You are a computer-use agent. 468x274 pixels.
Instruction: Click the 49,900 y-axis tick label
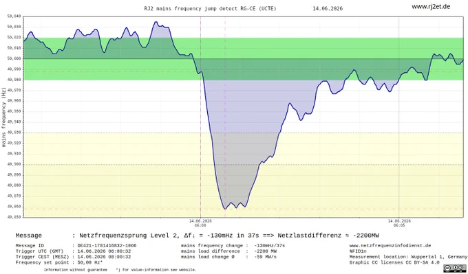pos(14,164)
